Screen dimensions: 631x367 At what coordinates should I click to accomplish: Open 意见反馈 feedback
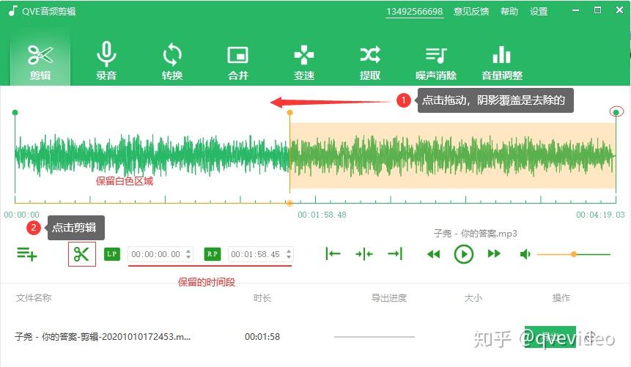pos(471,11)
